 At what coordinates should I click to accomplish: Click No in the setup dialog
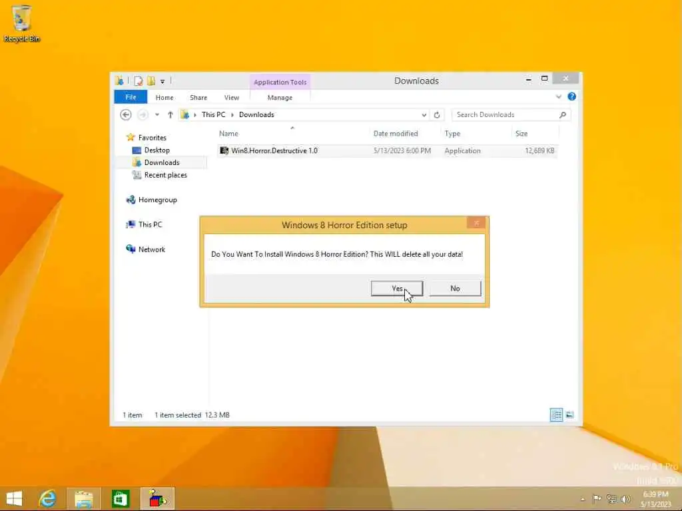[x=455, y=289]
